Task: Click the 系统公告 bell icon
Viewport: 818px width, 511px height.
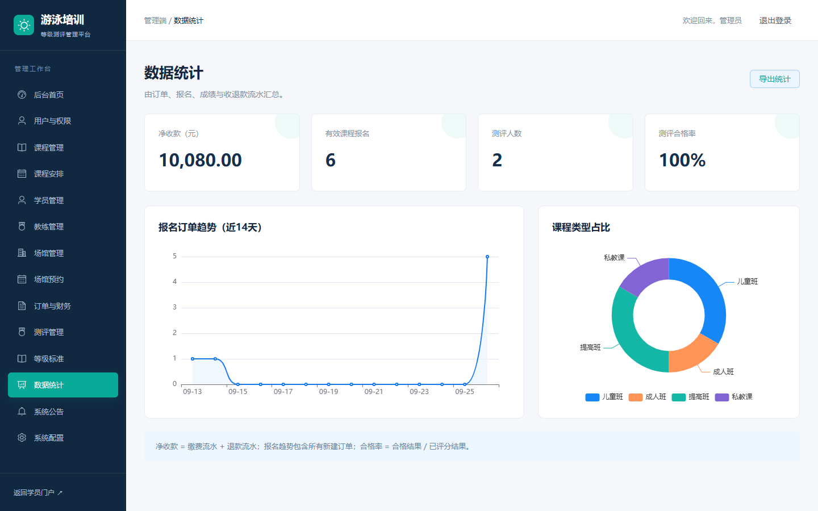Action: pos(22,412)
